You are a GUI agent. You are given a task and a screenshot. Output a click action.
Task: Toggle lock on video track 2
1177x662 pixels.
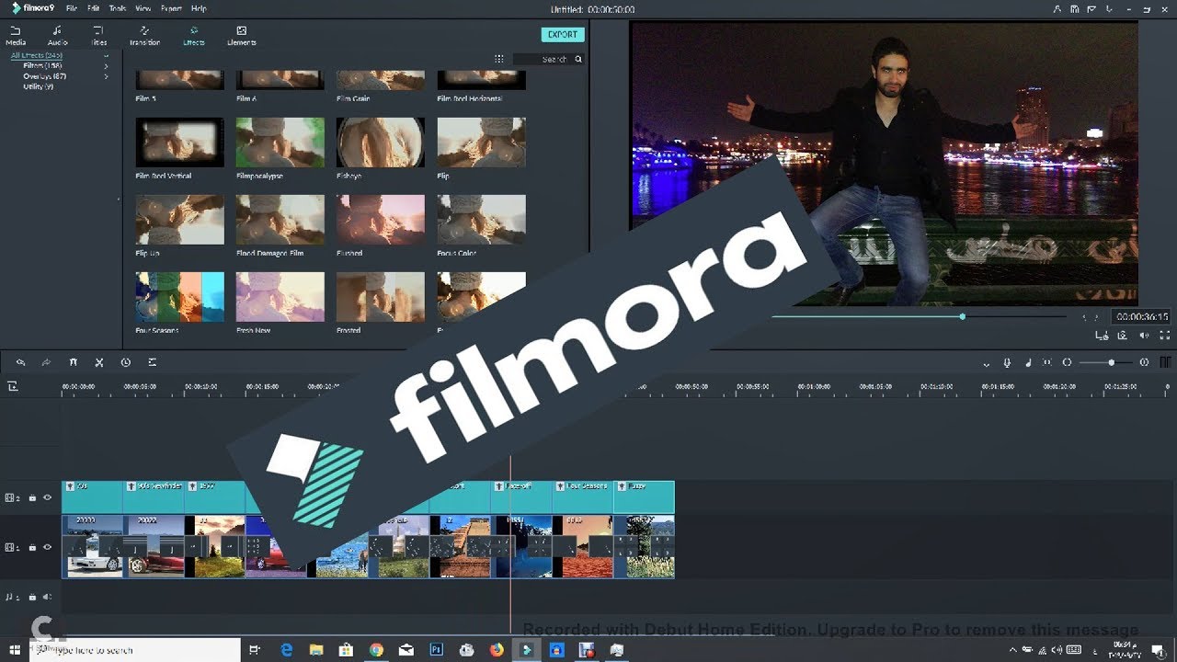click(32, 497)
